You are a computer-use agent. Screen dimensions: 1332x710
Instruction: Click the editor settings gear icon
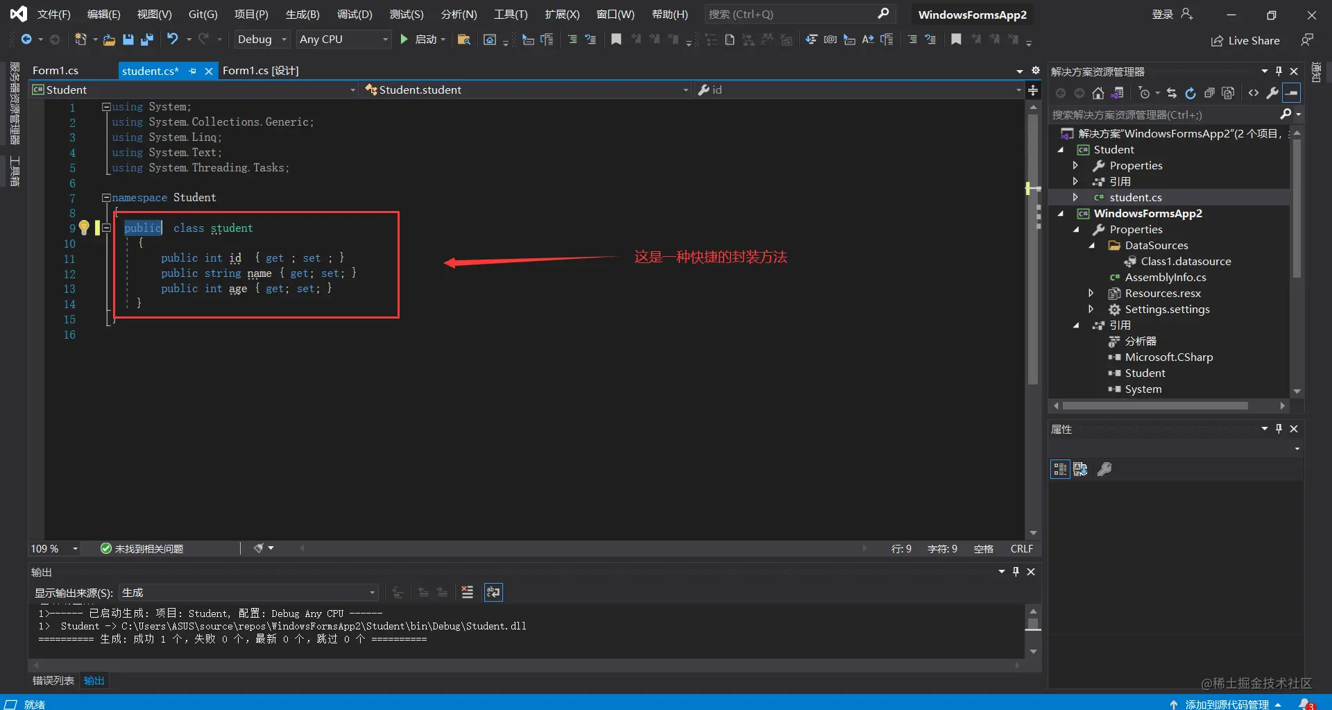pos(1036,71)
